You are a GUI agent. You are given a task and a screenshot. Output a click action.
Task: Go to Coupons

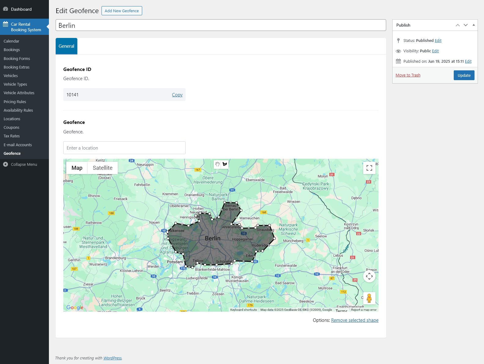[11, 127]
